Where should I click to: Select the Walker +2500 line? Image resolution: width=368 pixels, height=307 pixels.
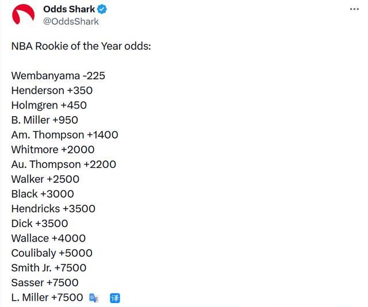(x=45, y=179)
